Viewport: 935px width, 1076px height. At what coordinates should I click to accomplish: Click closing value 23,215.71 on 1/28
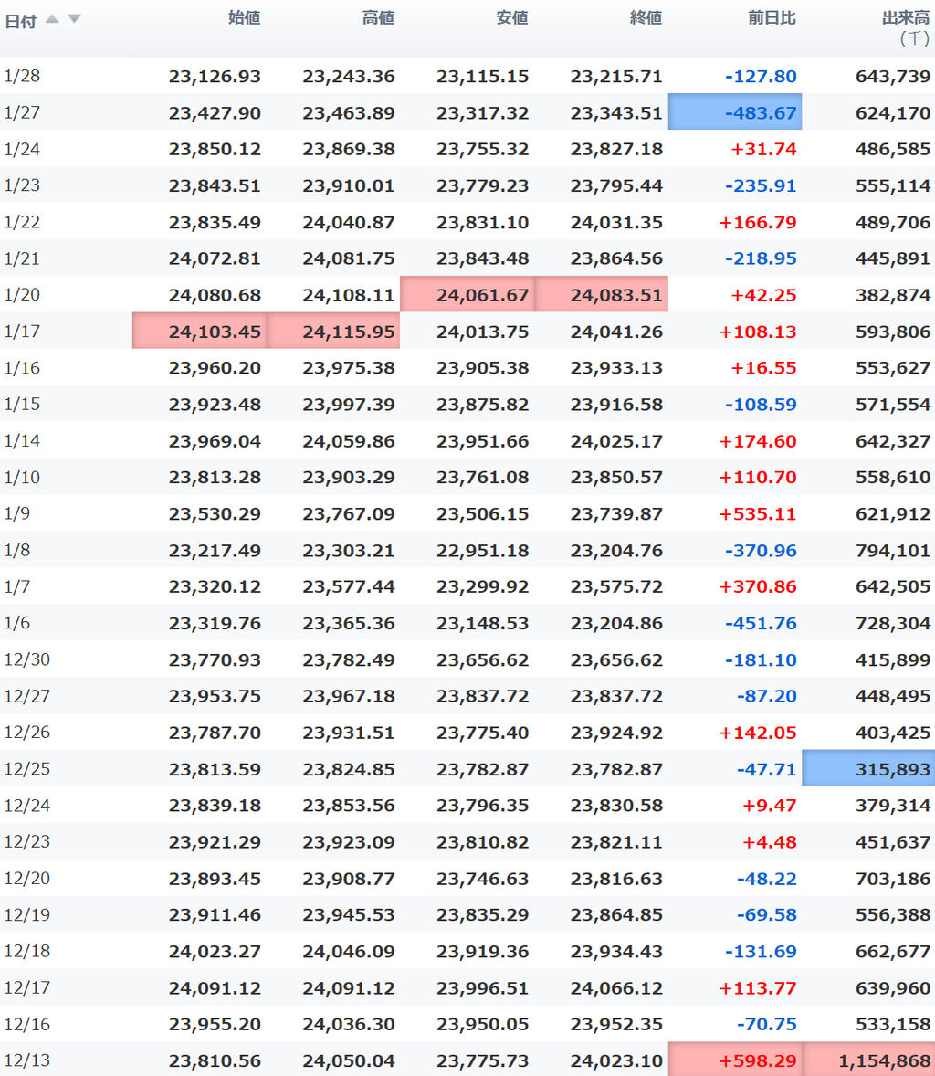click(x=616, y=76)
